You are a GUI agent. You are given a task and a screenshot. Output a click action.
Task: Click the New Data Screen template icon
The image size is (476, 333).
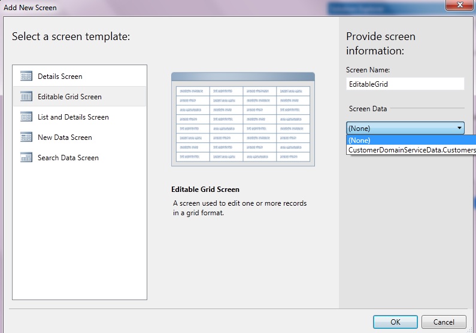point(26,137)
